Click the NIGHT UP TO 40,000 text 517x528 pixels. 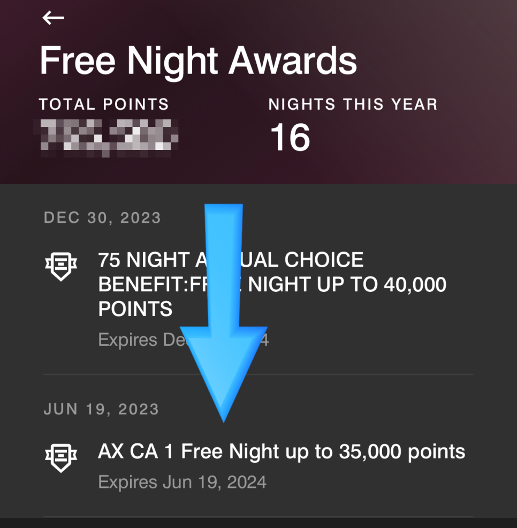coord(347,284)
